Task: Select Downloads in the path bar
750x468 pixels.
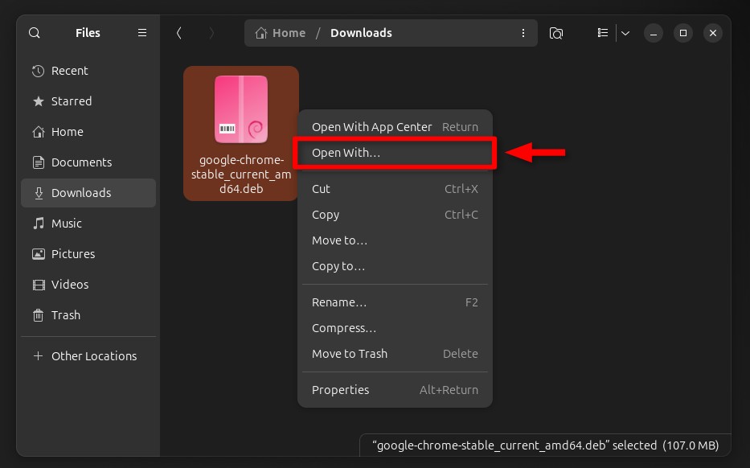Action: point(361,33)
